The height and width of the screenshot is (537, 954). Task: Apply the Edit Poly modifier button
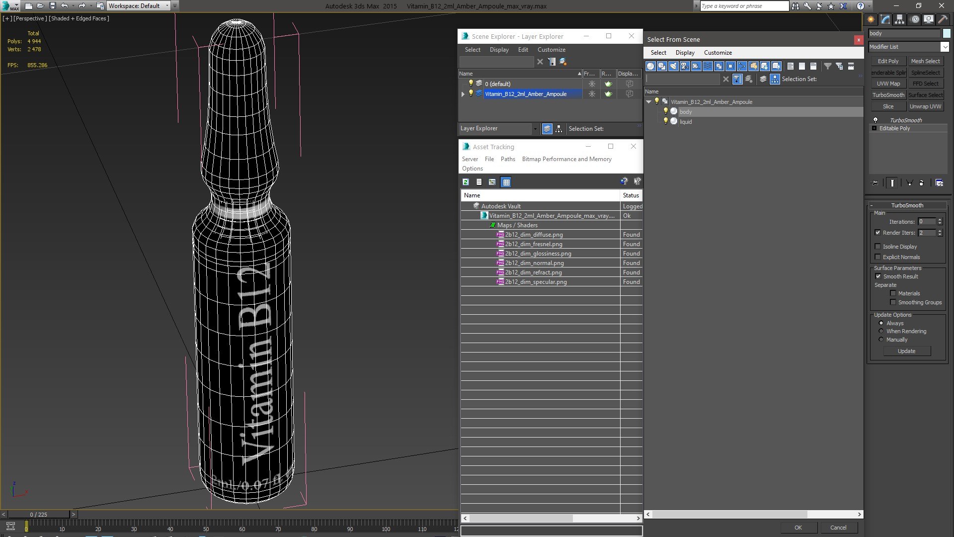pos(888,61)
